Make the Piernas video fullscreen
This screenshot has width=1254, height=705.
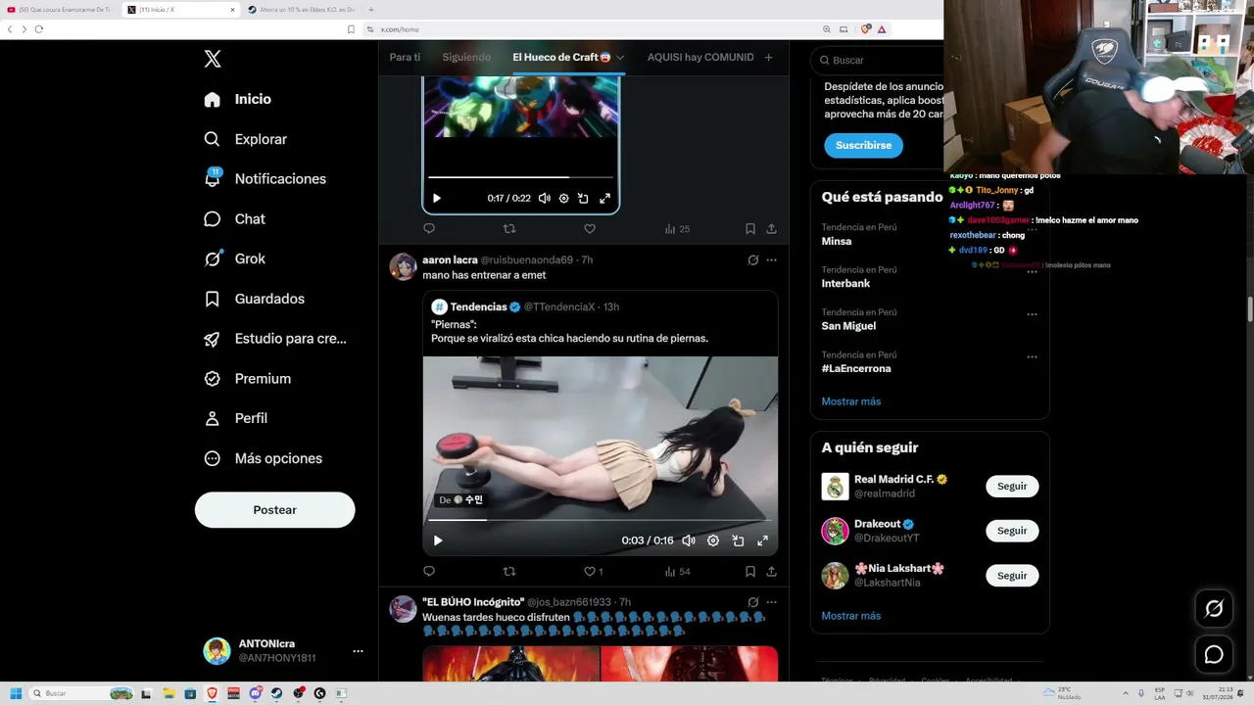click(762, 540)
